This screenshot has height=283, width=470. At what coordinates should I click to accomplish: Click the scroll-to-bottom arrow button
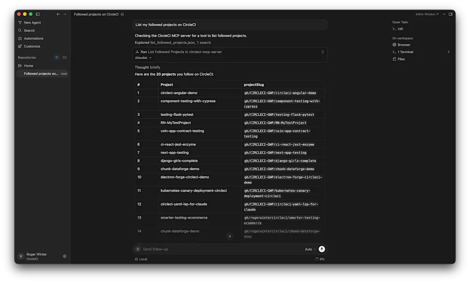pos(230,236)
